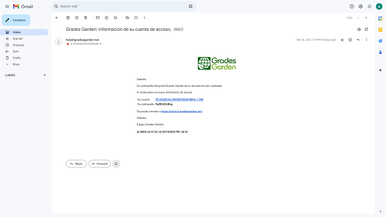Go to the newer email arrow

[x=358, y=17]
